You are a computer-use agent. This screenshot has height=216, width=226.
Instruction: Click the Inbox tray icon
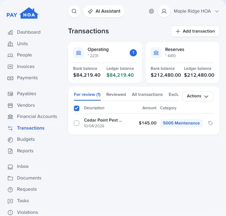pyautogui.click(x=10, y=167)
